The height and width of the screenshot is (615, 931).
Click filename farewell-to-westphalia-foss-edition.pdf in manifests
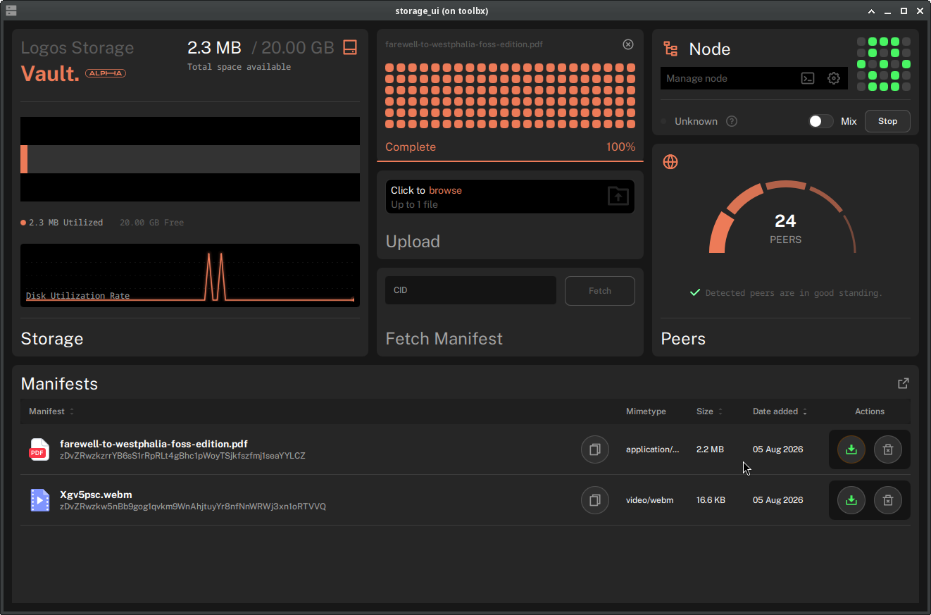coord(154,444)
